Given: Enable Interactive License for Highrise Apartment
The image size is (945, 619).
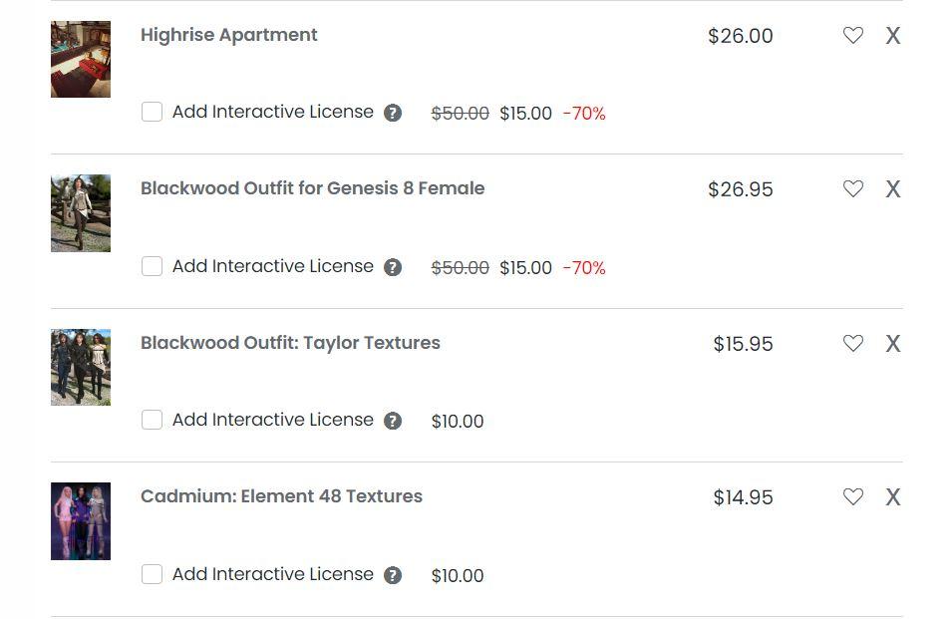Looking at the screenshot, I should [152, 112].
